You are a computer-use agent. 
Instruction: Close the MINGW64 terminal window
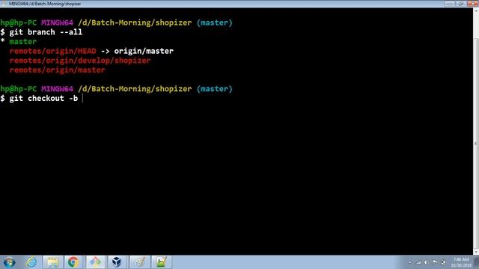(472, 4)
